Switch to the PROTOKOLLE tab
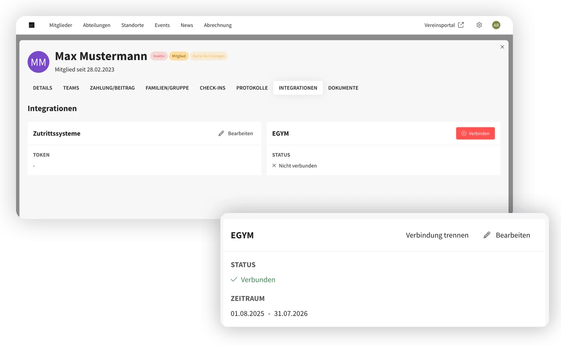 coord(252,88)
